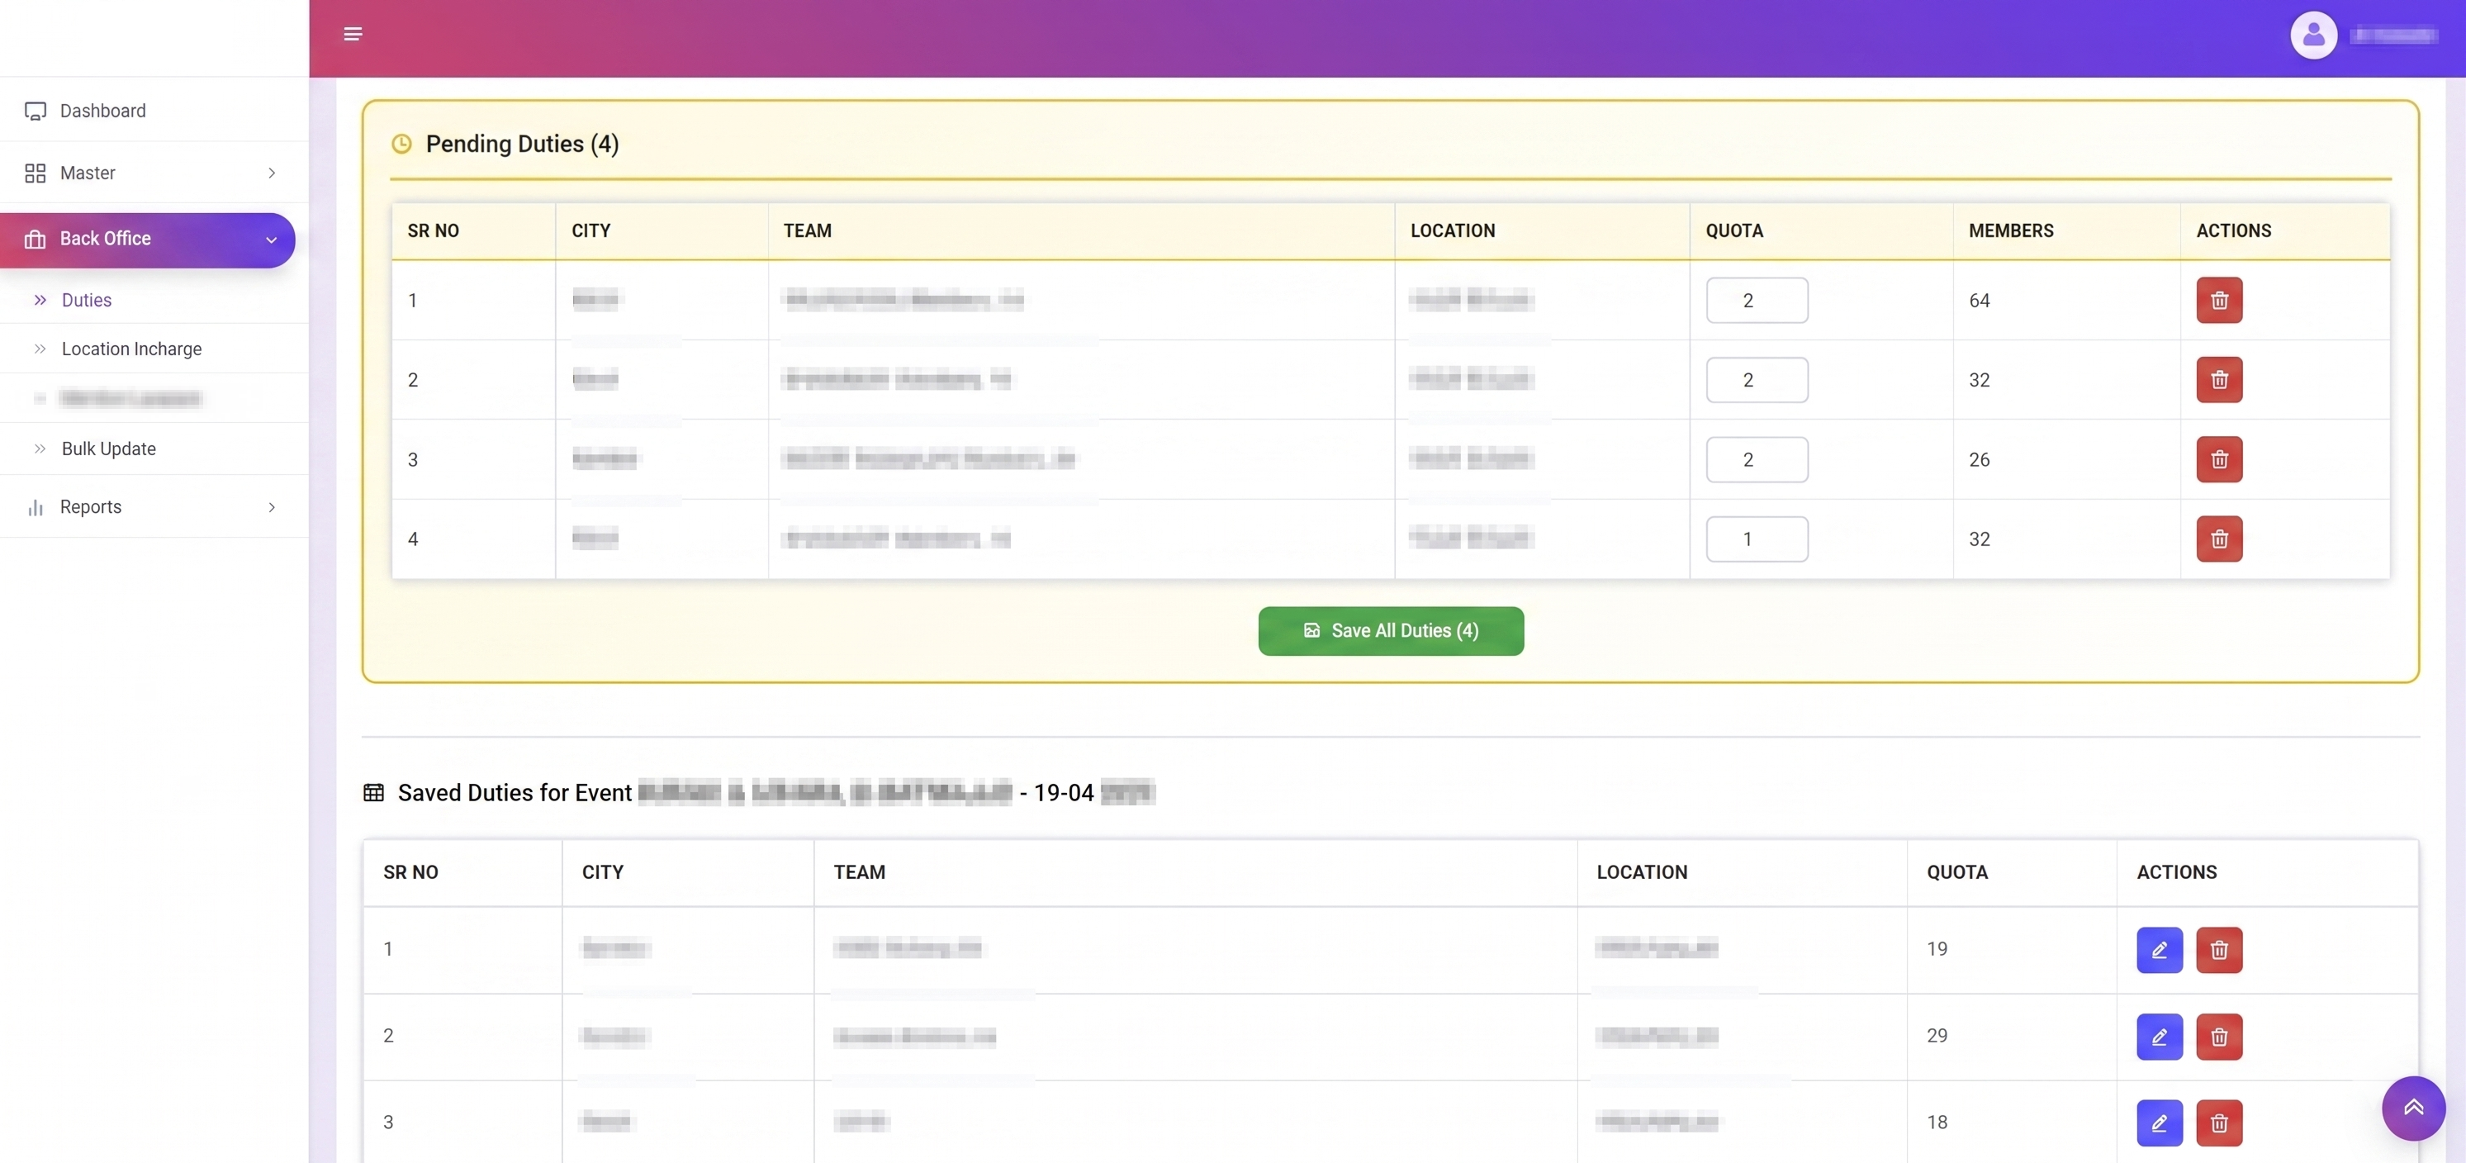Click the pending QUOTA column header
This screenshot has width=2466, height=1163.
[x=1733, y=230]
